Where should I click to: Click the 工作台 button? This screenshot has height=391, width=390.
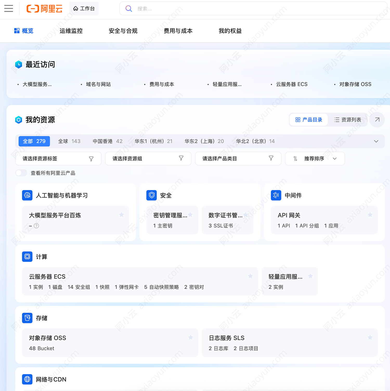pyautogui.click(x=84, y=9)
